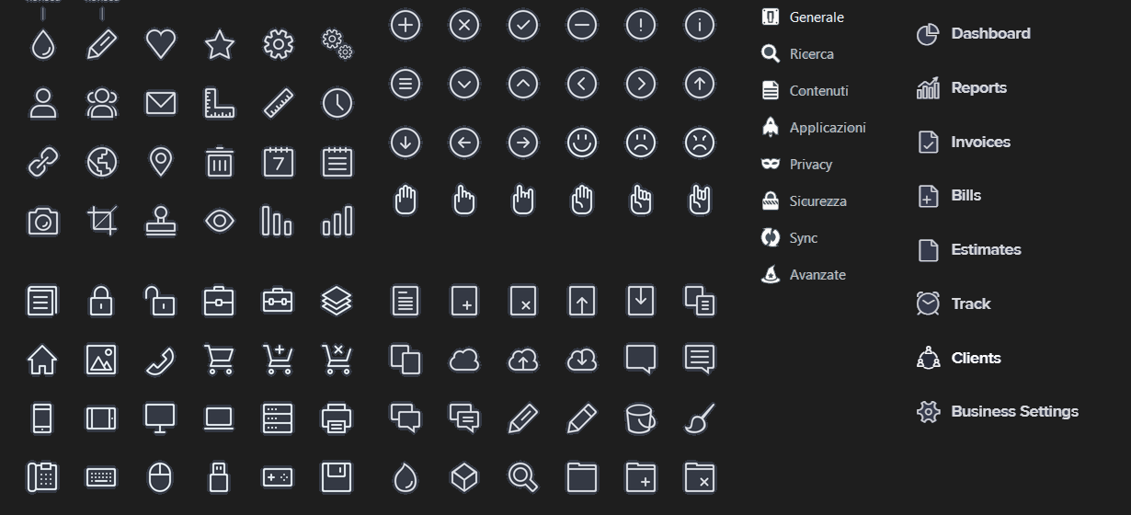The height and width of the screenshot is (515, 1131).
Task: Click the circled hamburger menu icon
Action: (406, 84)
